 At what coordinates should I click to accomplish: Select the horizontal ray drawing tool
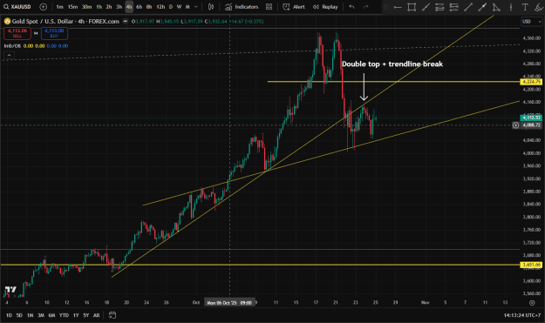pos(398,7)
